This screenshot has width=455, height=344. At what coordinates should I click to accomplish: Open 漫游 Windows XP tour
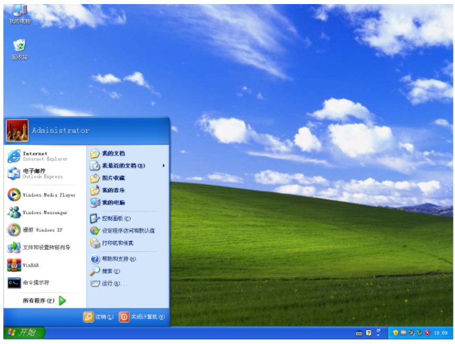(x=37, y=230)
